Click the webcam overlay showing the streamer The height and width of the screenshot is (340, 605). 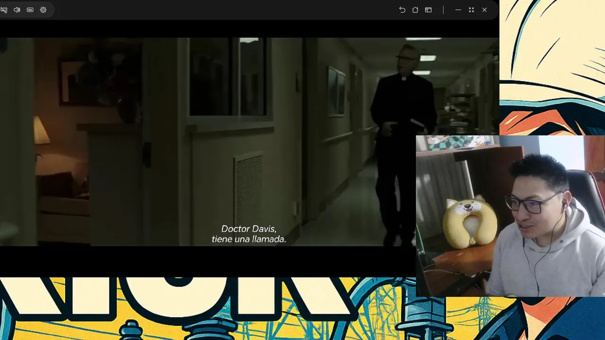click(510, 216)
